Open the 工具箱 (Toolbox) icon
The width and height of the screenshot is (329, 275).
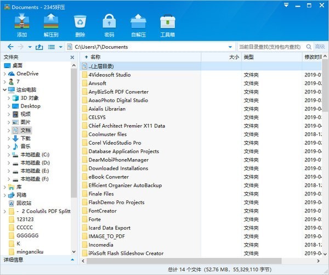click(x=167, y=25)
